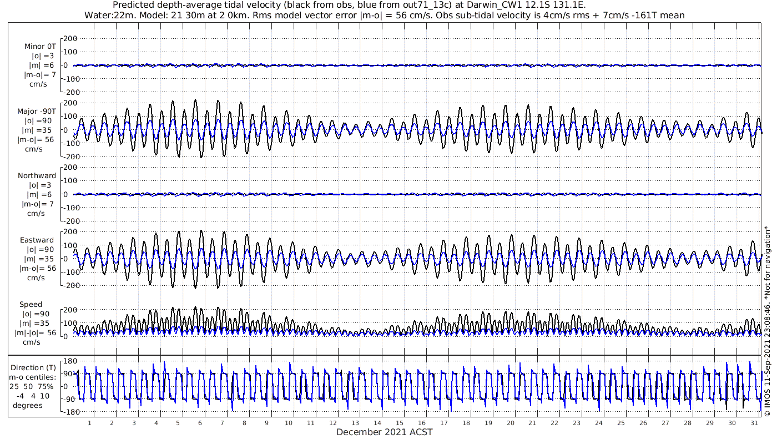Screen dimensions: 777x444
Task: Select the "Minor 0T" panel label
Action: 40,47
